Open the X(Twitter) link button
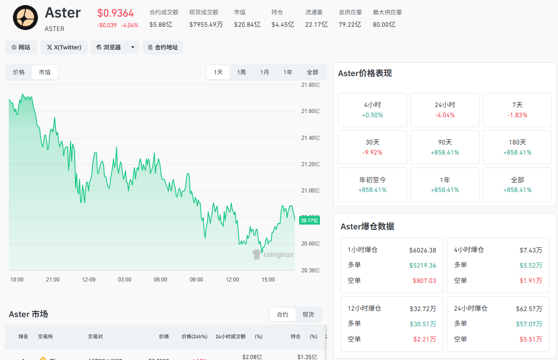The image size is (558, 360). tap(64, 47)
